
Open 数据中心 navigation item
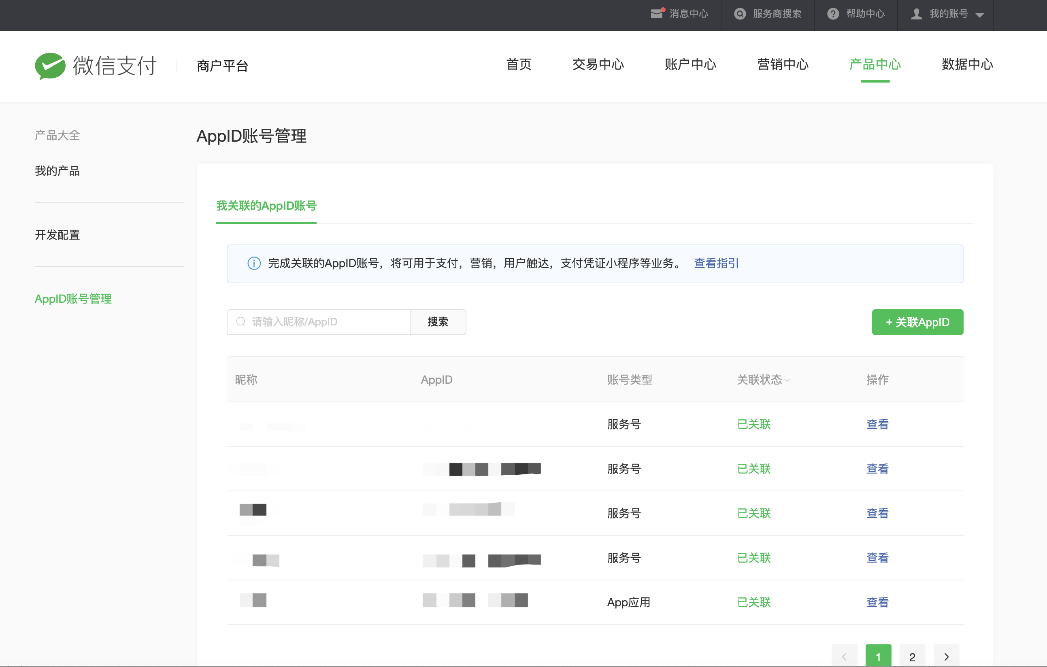(x=967, y=64)
